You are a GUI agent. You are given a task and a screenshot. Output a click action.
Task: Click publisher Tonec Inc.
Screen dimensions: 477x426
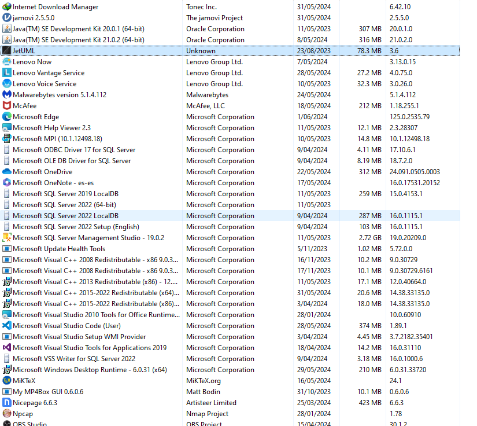click(x=201, y=7)
